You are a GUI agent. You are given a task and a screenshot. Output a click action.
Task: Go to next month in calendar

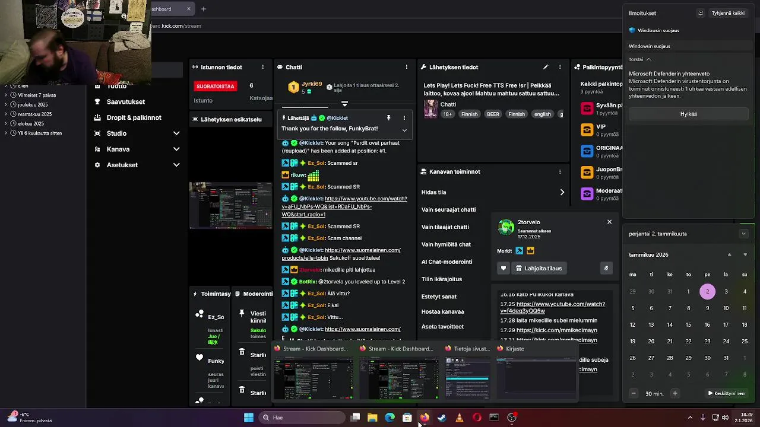tap(745, 254)
